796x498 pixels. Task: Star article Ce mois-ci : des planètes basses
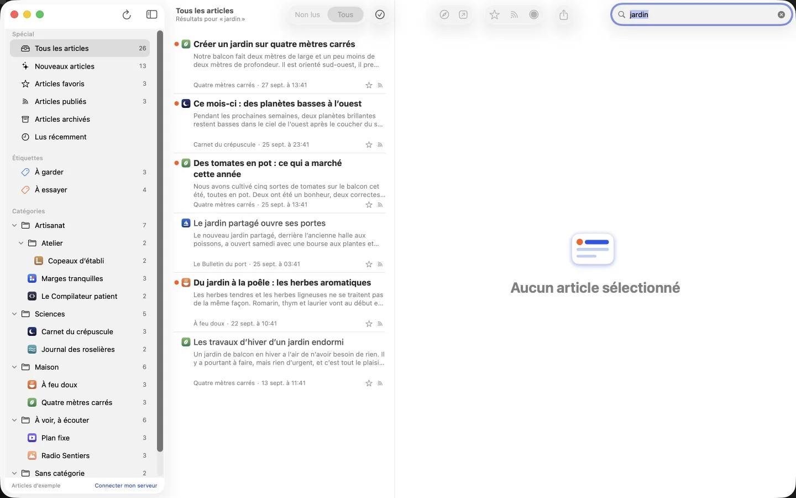(369, 145)
